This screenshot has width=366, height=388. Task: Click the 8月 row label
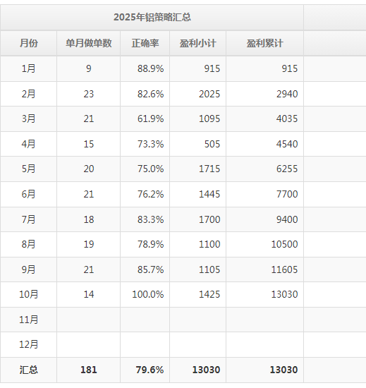(28, 244)
